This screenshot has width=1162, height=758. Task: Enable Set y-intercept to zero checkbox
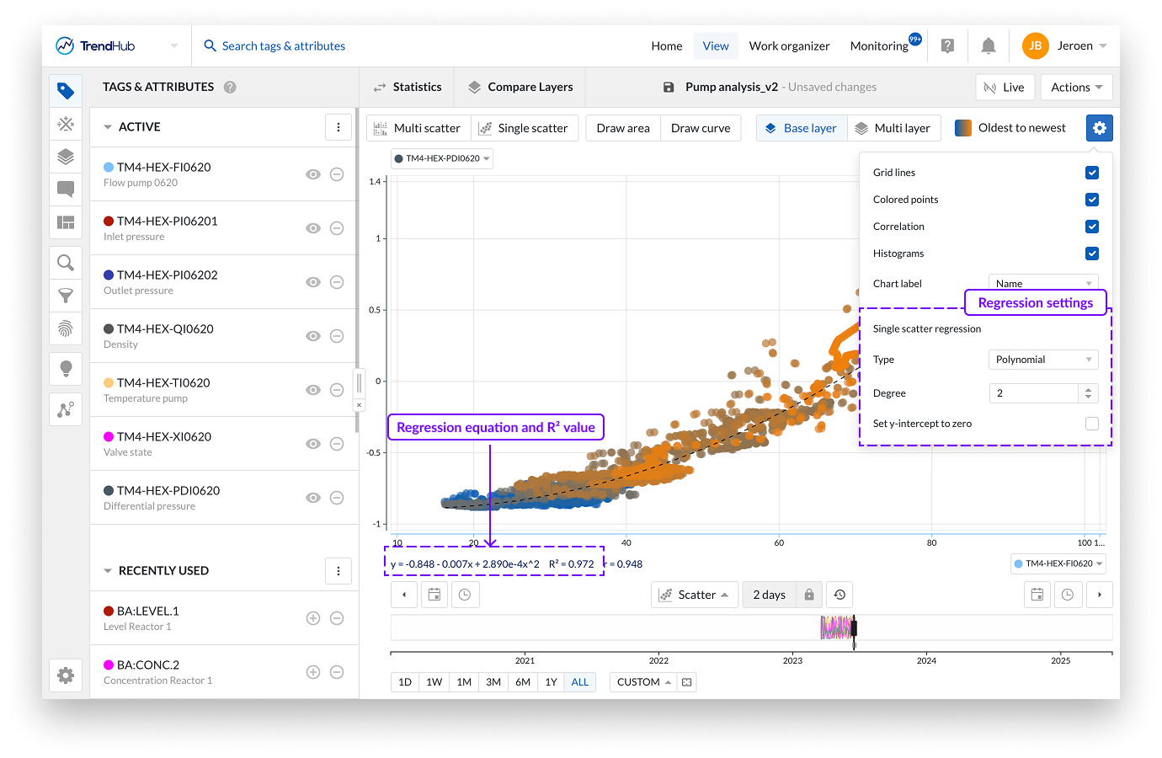1091,424
